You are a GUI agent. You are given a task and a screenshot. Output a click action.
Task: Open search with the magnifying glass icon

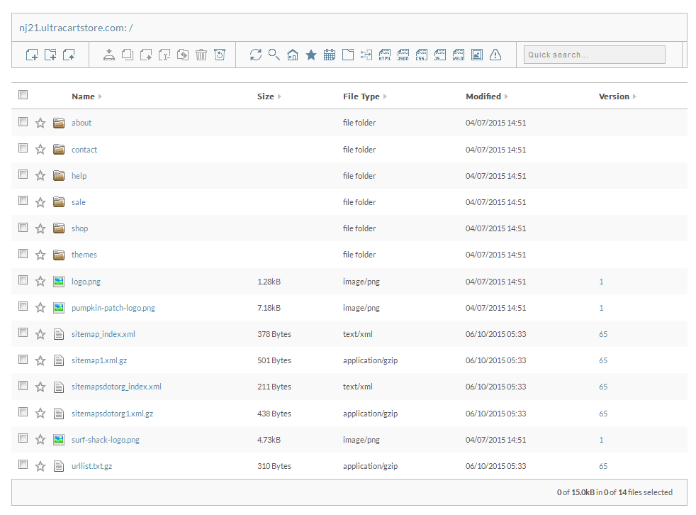tap(274, 55)
